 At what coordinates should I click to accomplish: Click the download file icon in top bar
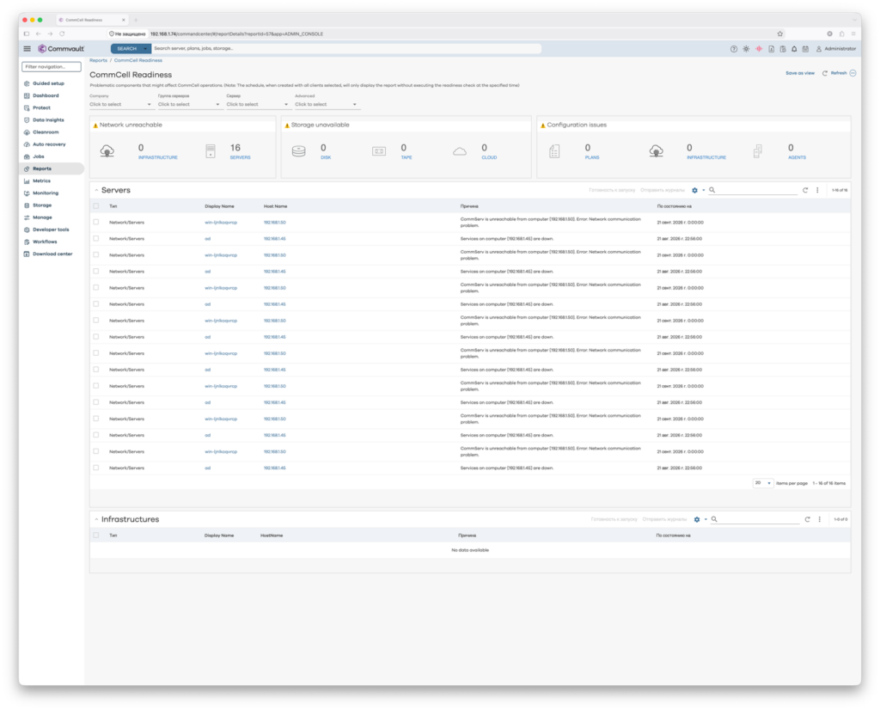click(x=771, y=49)
